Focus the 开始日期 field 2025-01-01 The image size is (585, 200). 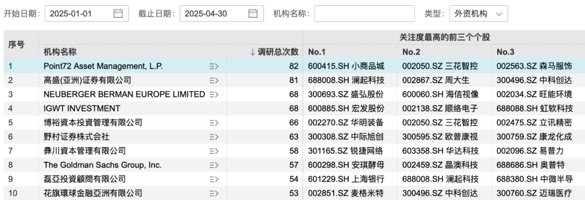[87, 14]
